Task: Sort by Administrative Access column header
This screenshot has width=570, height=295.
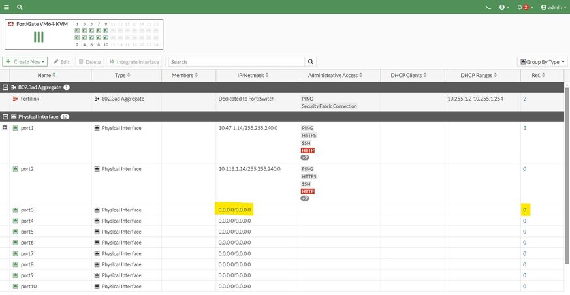Action: coord(335,75)
